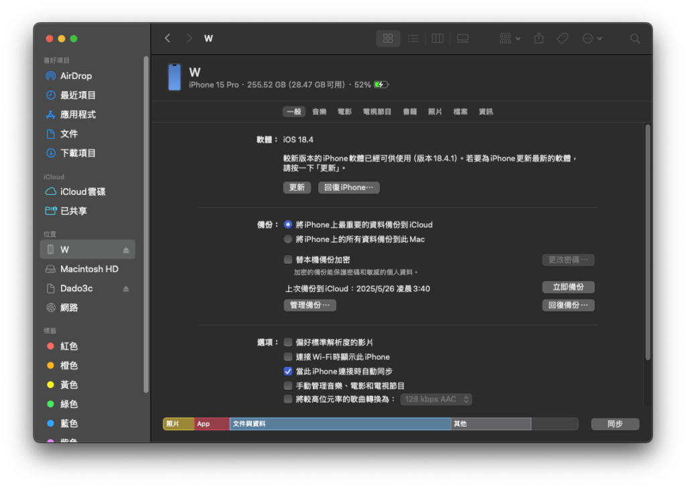Click the 更改密碼… button
Image resolution: width=686 pixels, height=487 pixels.
(568, 260)
